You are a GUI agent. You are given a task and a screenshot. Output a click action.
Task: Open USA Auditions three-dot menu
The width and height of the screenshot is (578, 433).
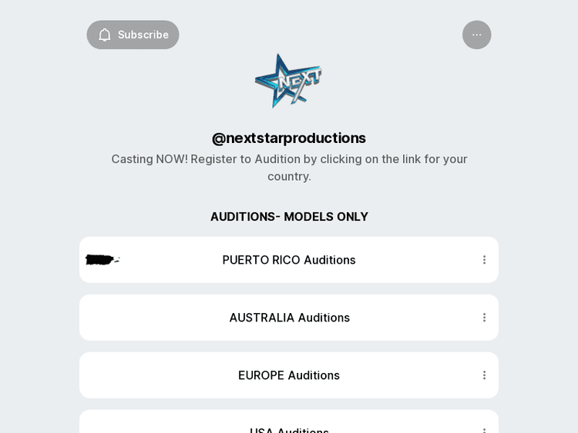coord(484,429)
